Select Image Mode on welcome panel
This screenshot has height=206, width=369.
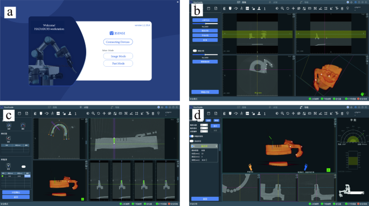tap(118, 56)
